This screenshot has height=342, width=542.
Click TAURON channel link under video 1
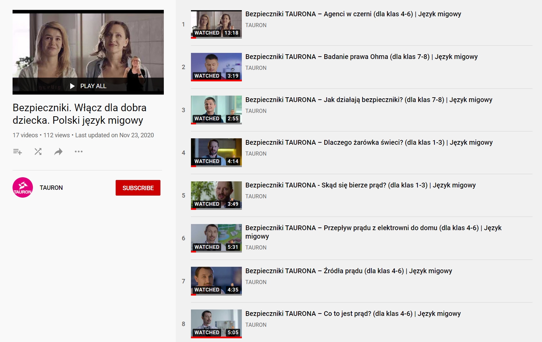click(256, 25)
